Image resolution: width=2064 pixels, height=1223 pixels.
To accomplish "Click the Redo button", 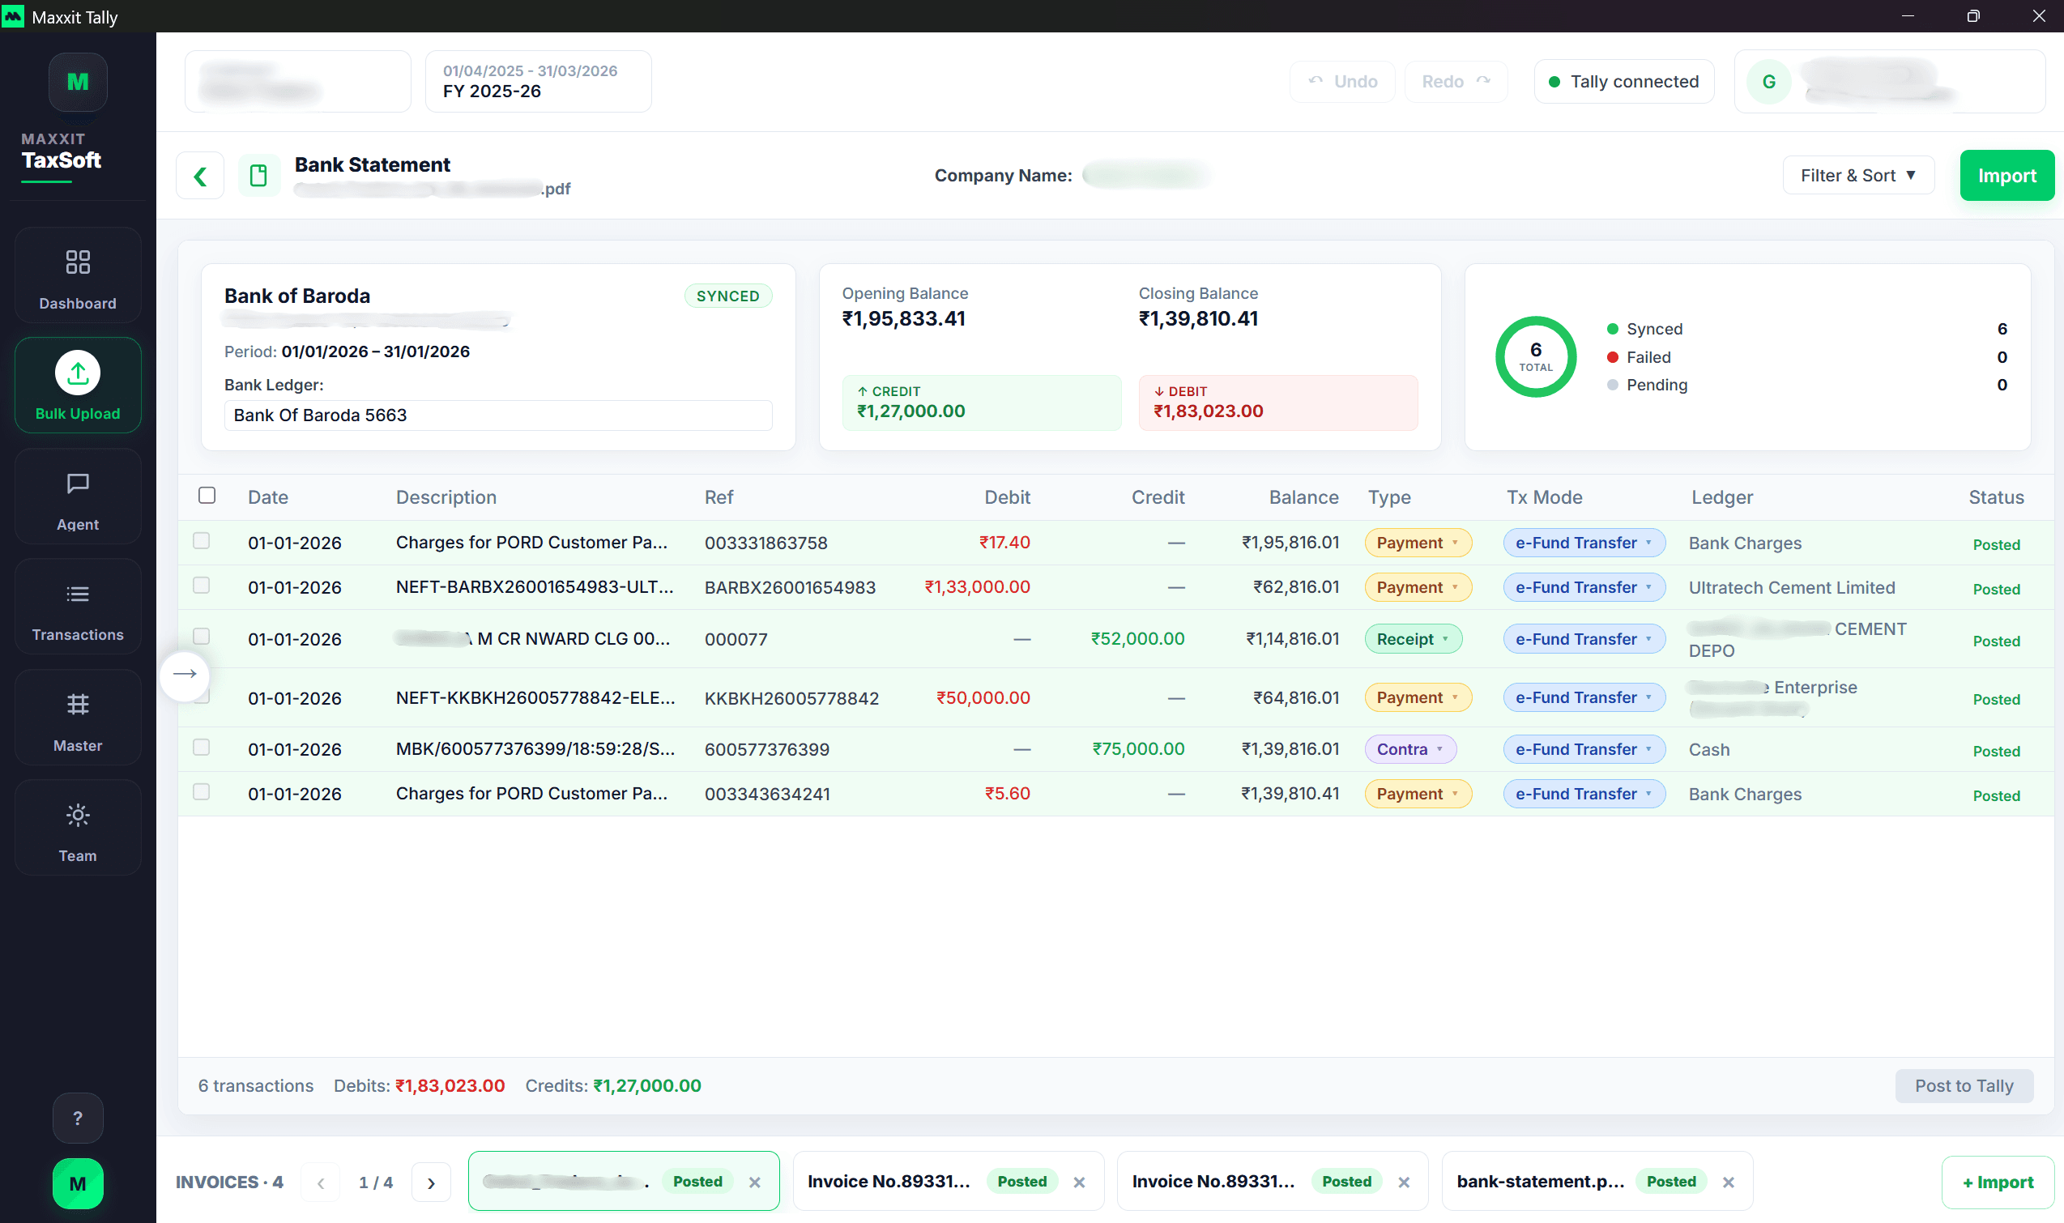I will click(x=1456, y=82).
